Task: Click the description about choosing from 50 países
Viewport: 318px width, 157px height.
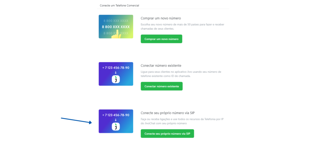Action: coord(182,27)
